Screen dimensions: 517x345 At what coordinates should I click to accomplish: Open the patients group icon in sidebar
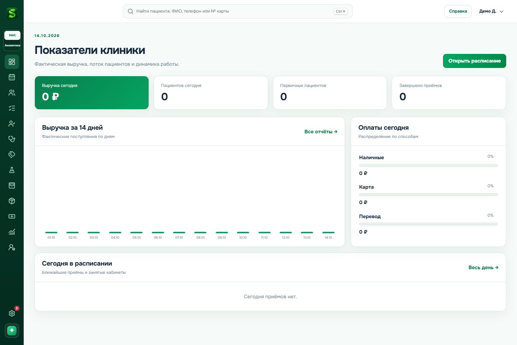coord(12,93)
